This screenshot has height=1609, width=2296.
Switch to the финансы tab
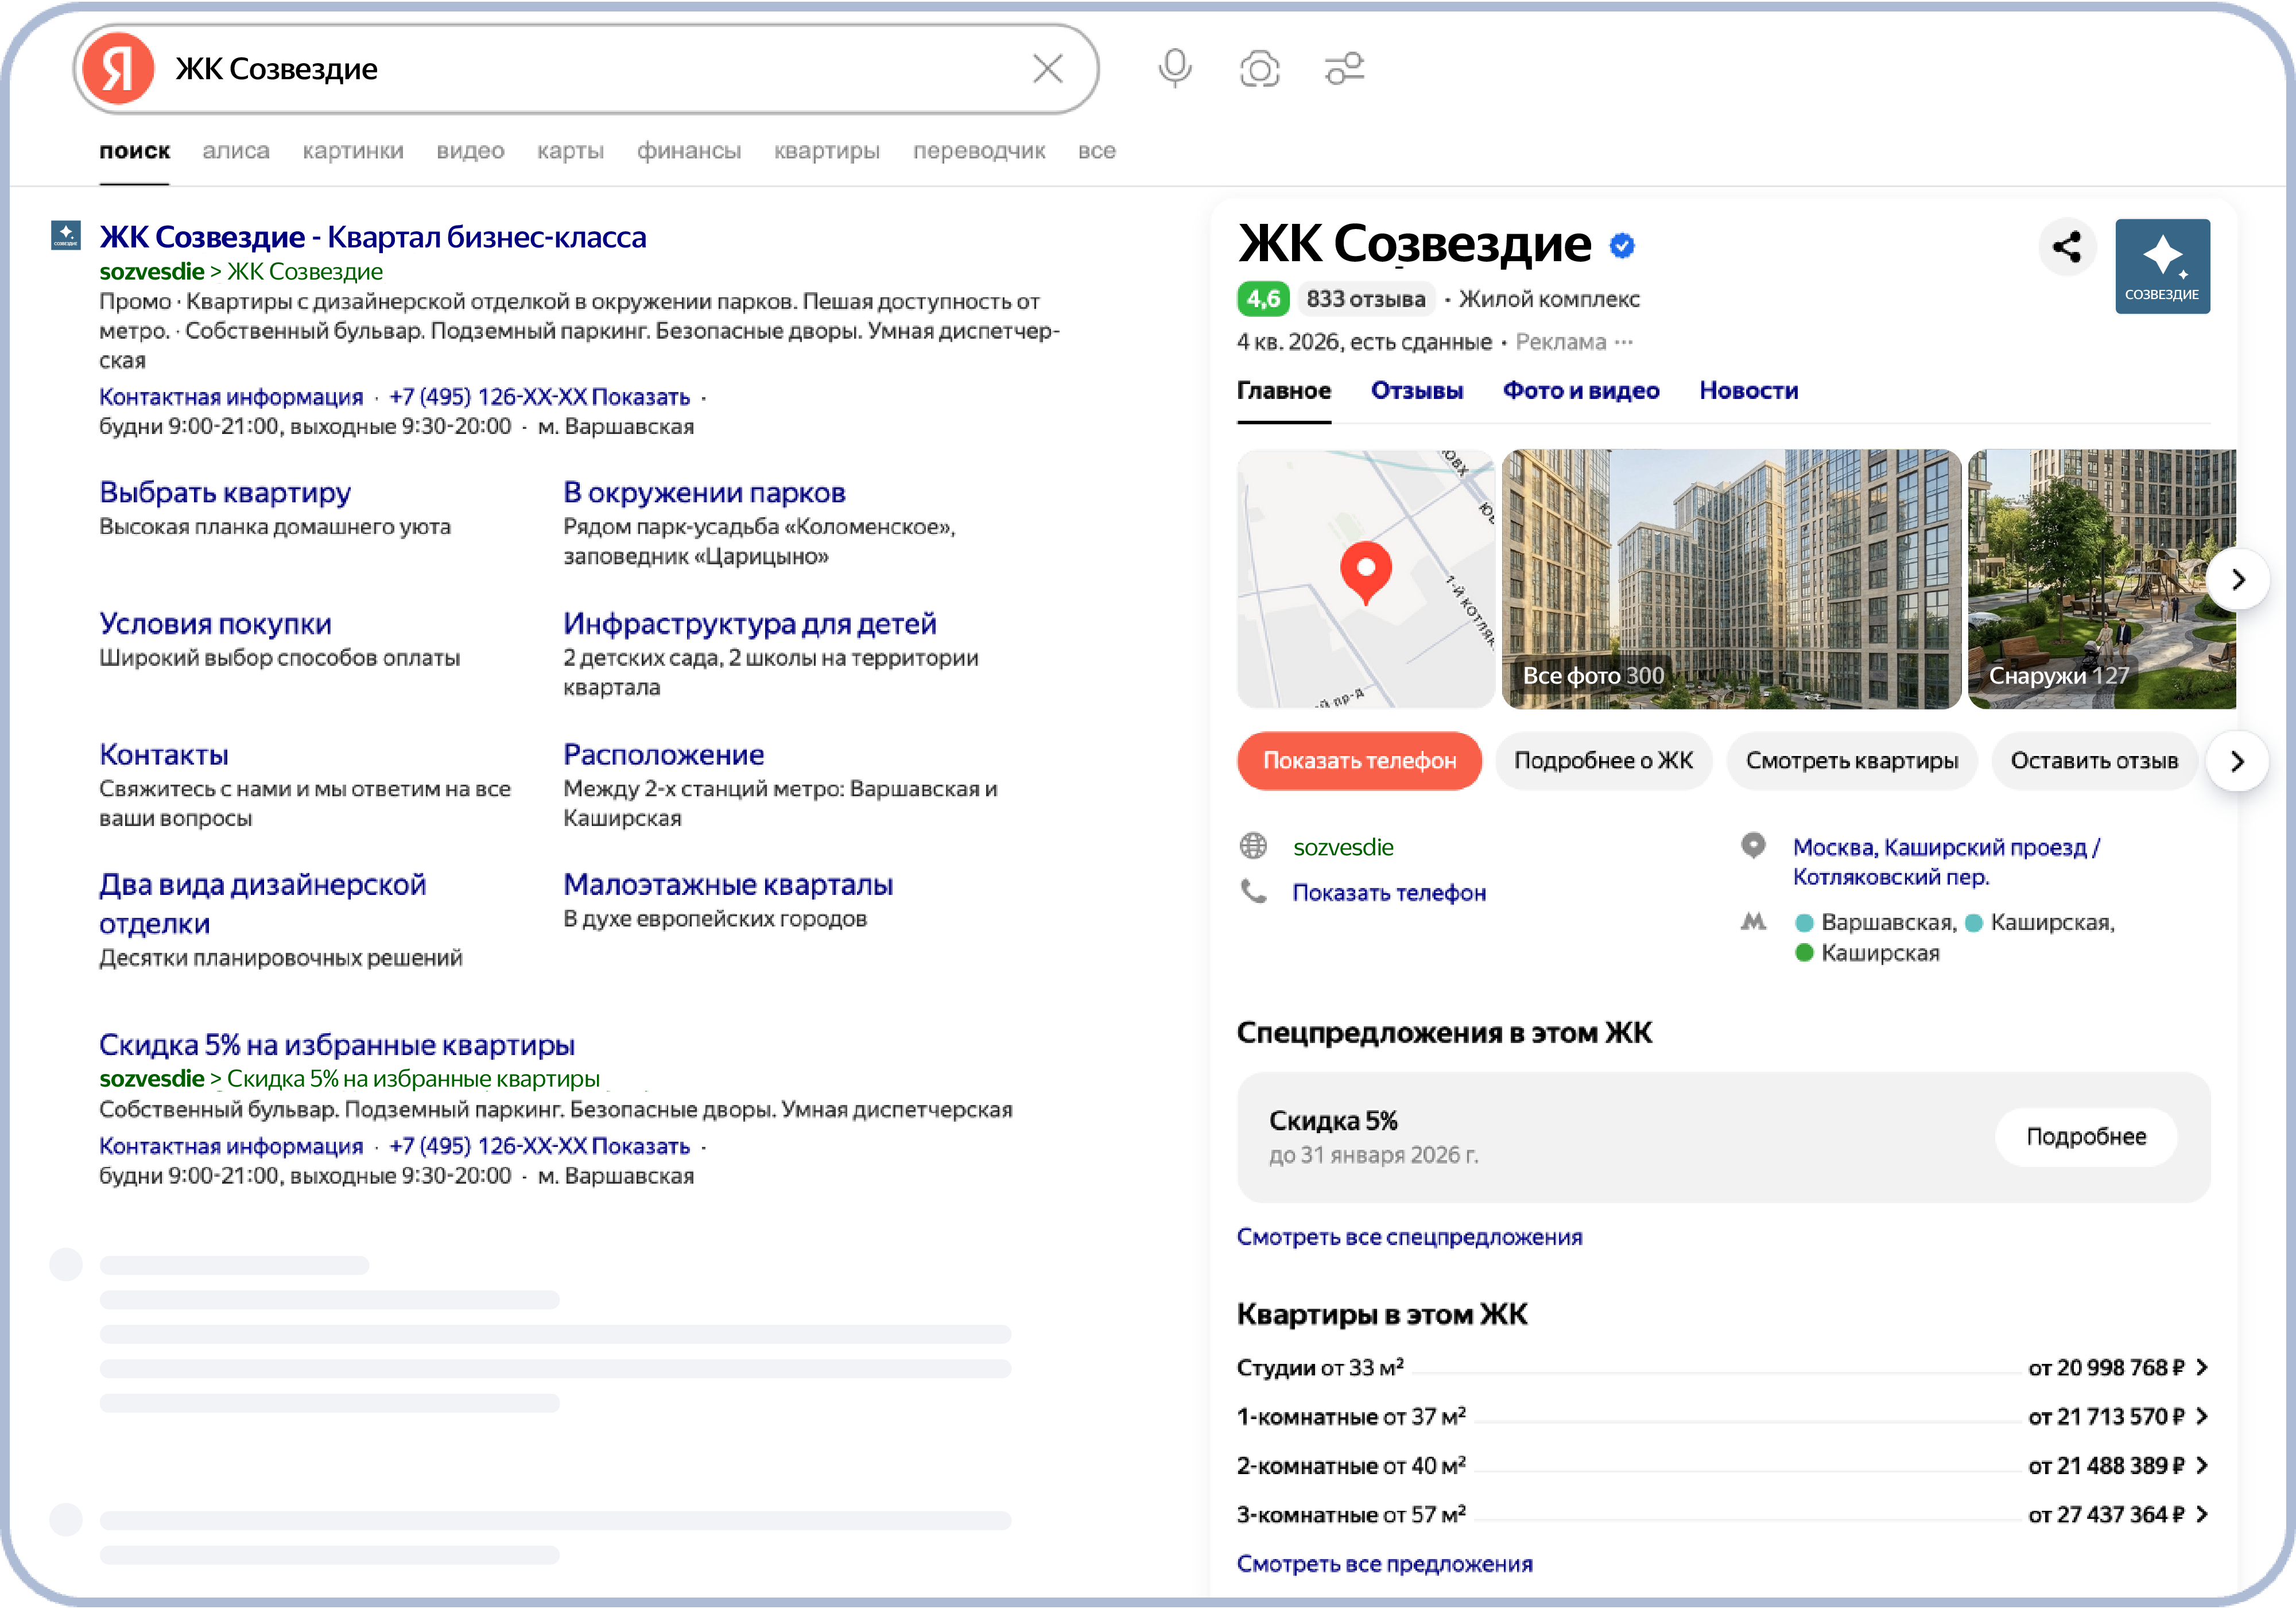click(689, 151)
